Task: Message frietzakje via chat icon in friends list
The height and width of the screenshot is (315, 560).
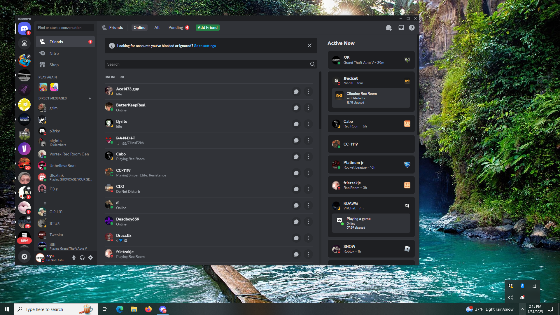Action: pos(296,254)
